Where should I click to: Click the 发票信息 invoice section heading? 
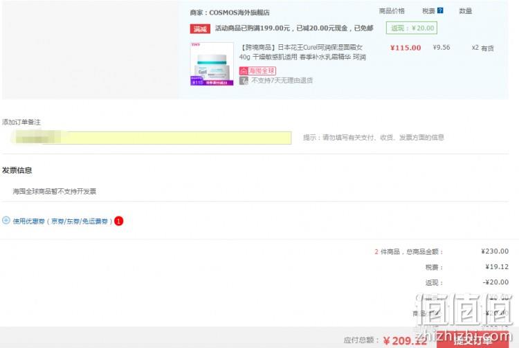[x=17, y=170]
